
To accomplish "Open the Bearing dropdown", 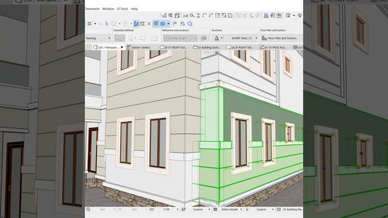I will pyautogui.click(x=98, y=38).
